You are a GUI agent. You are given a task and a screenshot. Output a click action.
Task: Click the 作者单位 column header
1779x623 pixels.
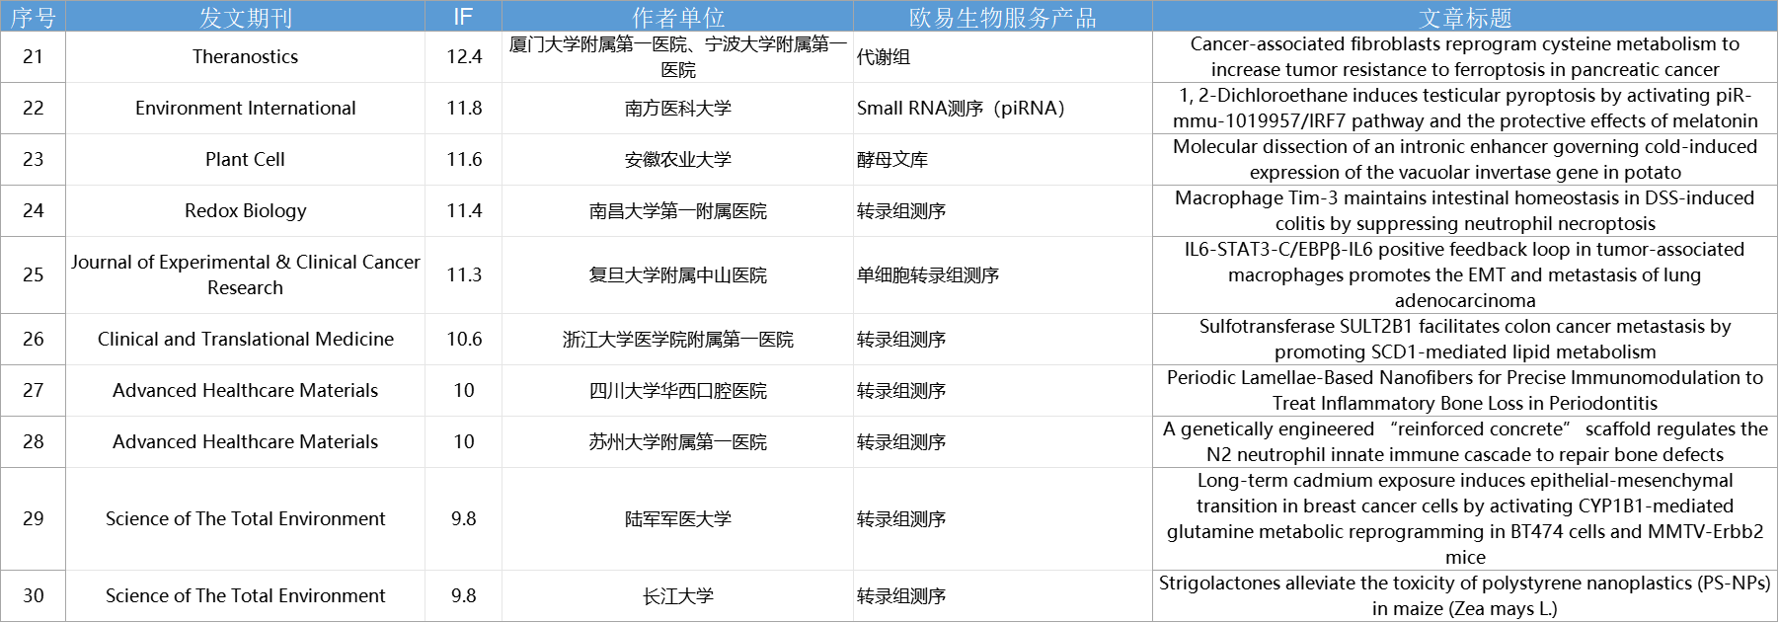click(x=677, y=17)
